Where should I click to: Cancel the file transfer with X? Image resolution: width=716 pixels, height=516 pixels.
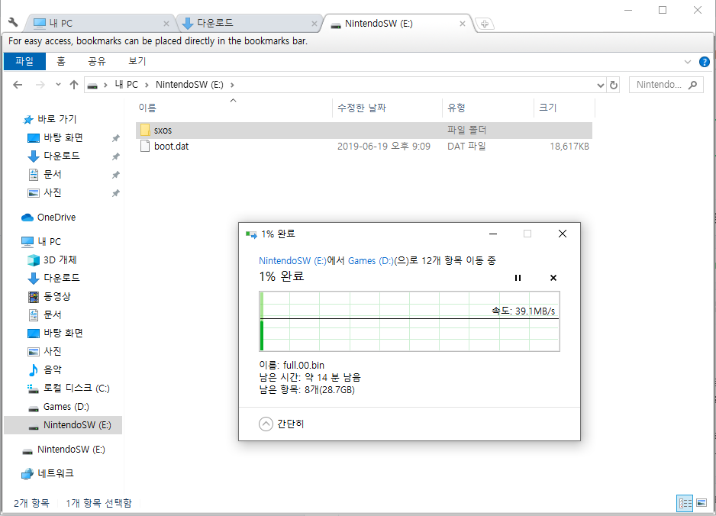(x=553, y=278)
